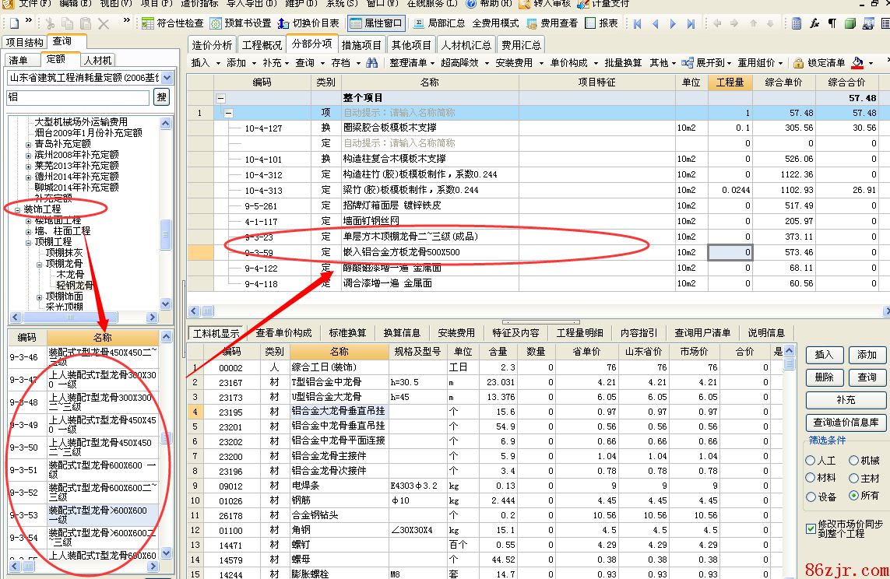Click the fill color paint bucket swatch

[858, 62]
